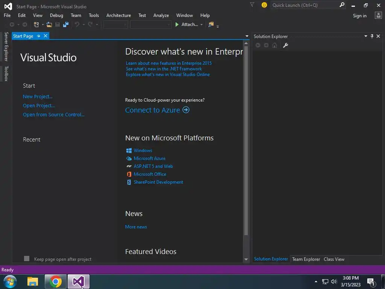Show hidden system tray icons
Viewport: 385px width, 289px height.
[x=316, y=281]
